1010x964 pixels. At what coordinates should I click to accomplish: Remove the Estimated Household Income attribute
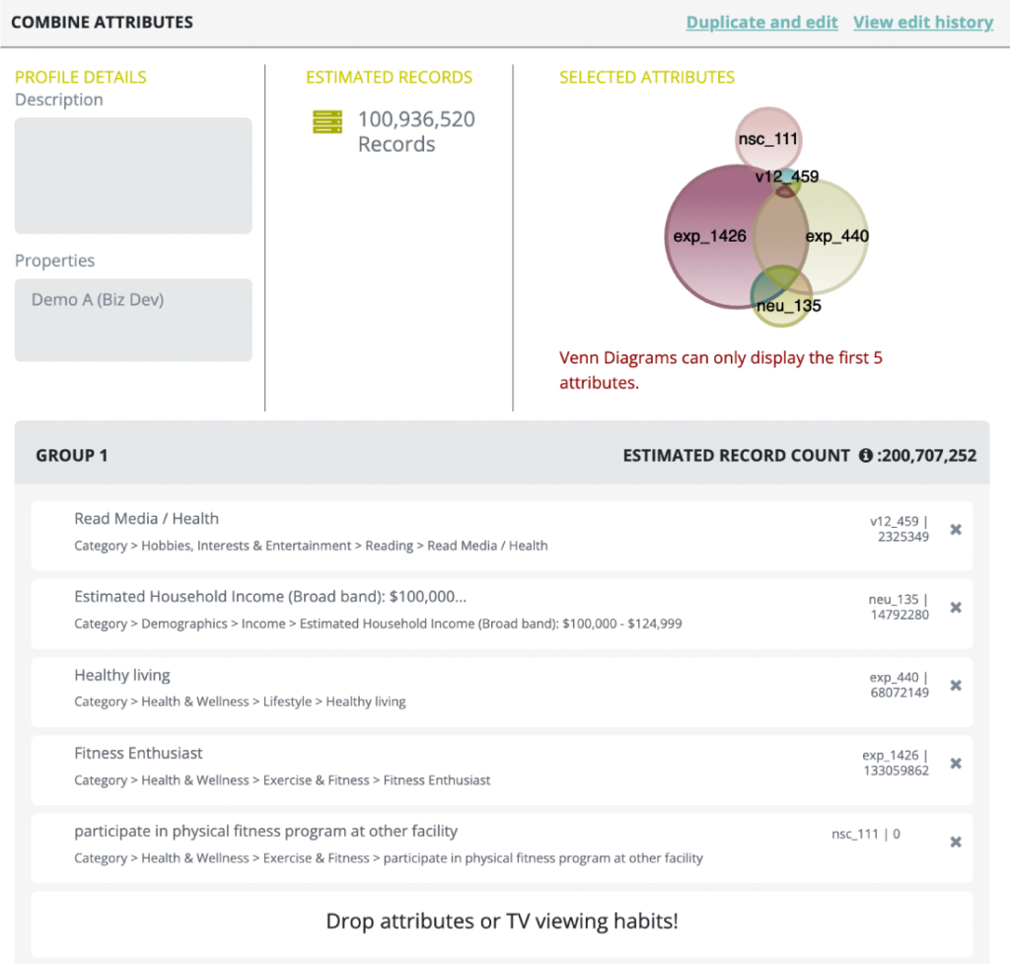coord(956,607)
